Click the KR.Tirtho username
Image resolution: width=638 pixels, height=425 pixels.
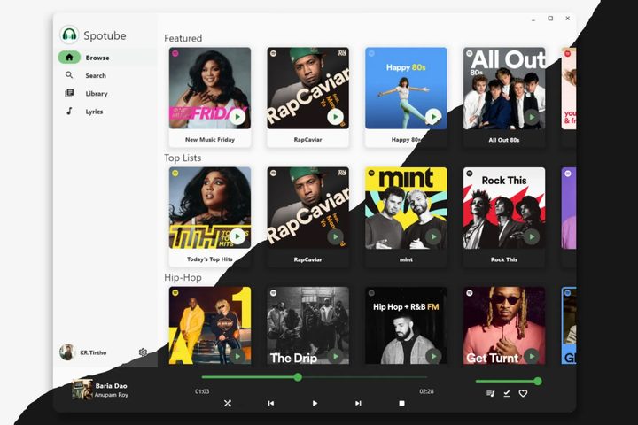click(x=93, y=352)
